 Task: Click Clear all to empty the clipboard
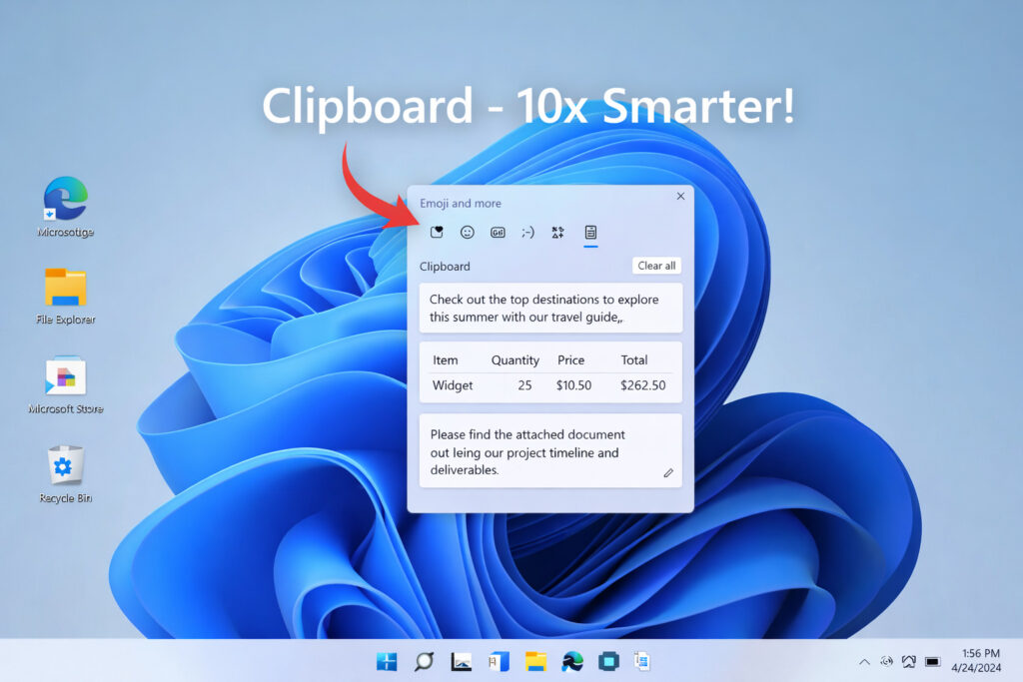[x=656, y=265]
